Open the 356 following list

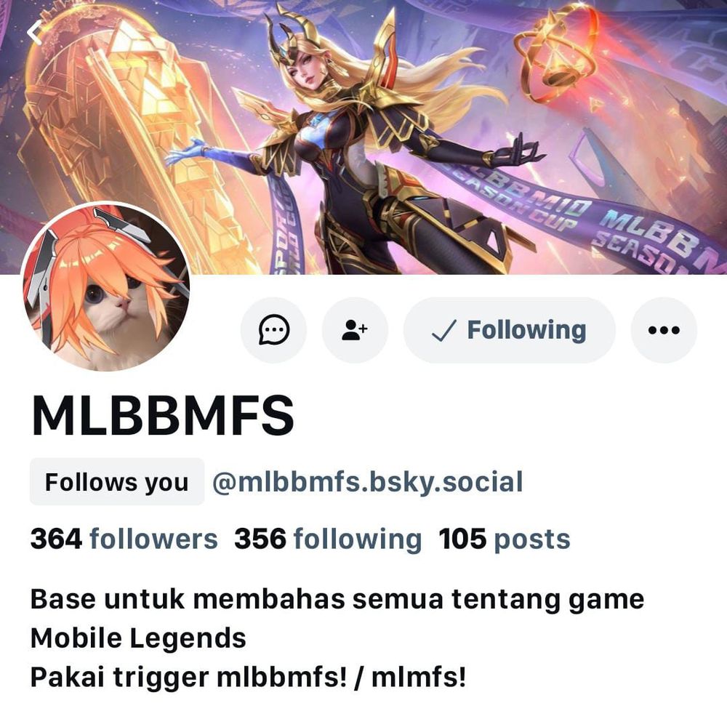click(328, 539)
